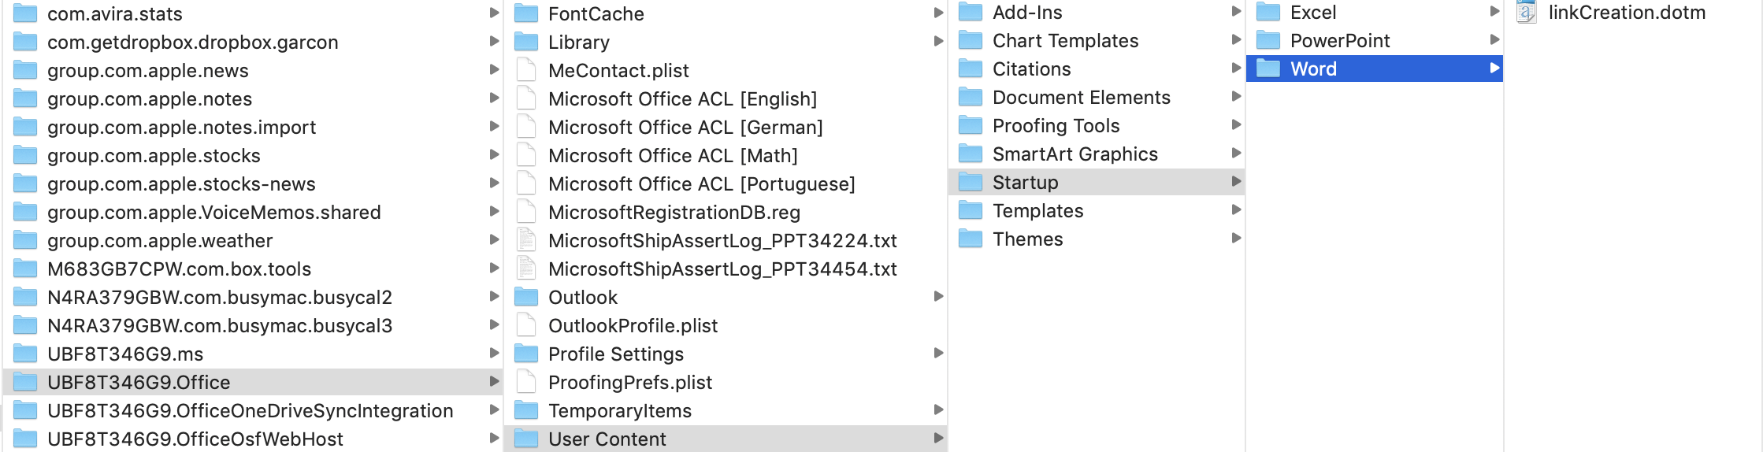Click the Proofing Tools folder icon

pyautogui.click(x=971, y=125)
